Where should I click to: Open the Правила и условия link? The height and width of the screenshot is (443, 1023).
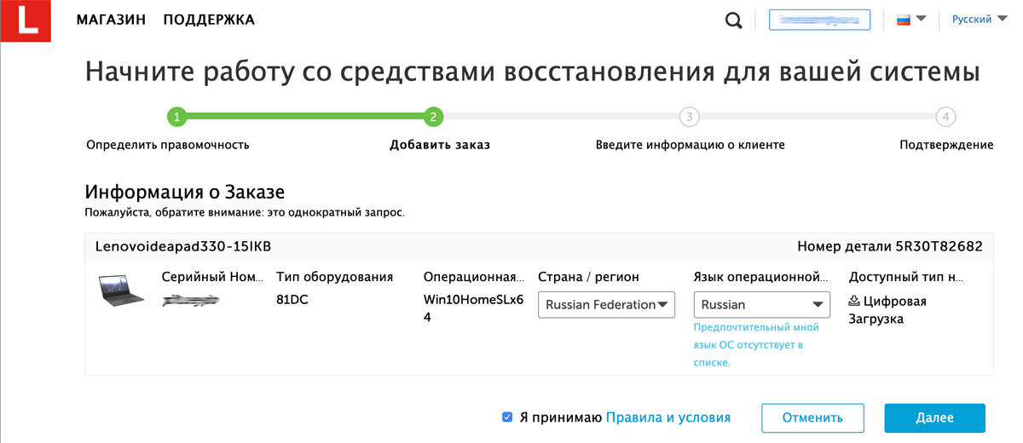point(668,417)
